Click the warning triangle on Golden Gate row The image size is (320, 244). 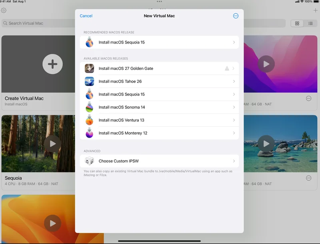(227, 68)
